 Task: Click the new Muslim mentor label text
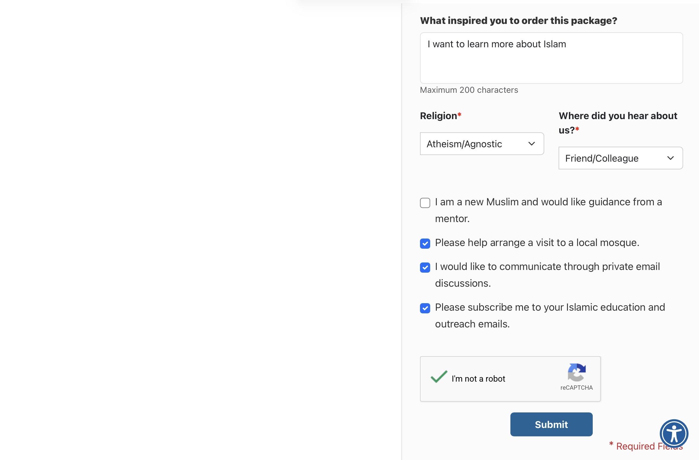tap(548, 210)
